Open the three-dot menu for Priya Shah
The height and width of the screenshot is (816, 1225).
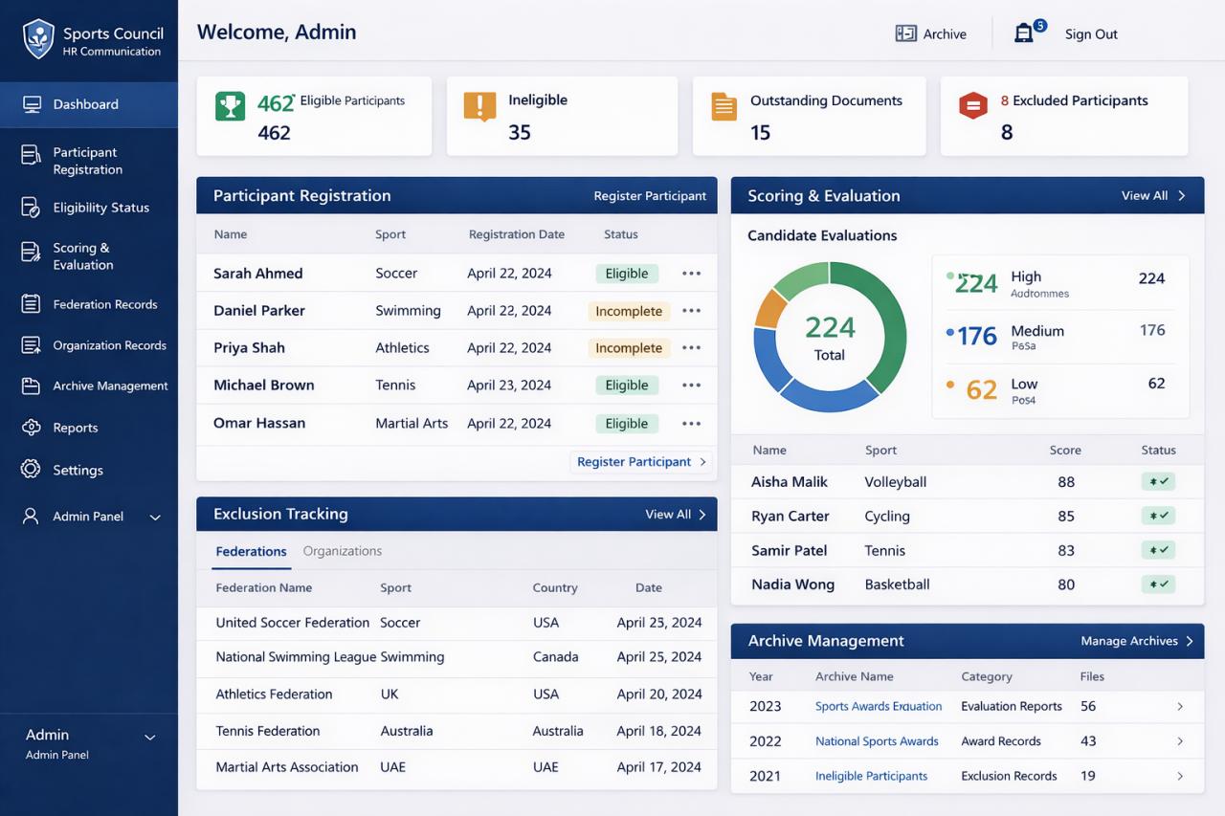coord(692,348)
